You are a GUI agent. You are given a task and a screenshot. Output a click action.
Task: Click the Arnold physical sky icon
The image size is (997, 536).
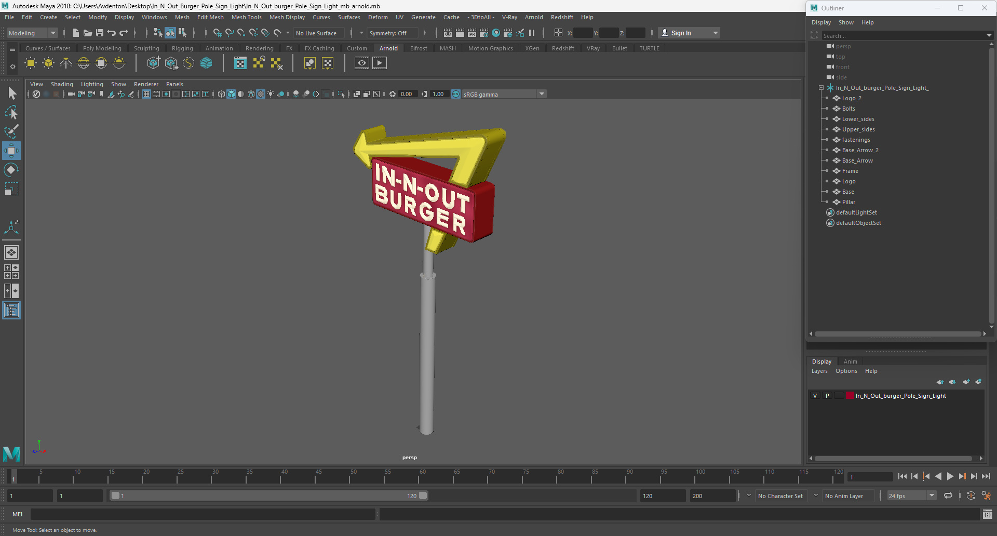[119, 63]
